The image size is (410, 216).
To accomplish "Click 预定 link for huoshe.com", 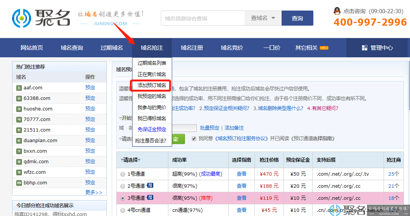I will pyautogui.click(x=90, y=109).
